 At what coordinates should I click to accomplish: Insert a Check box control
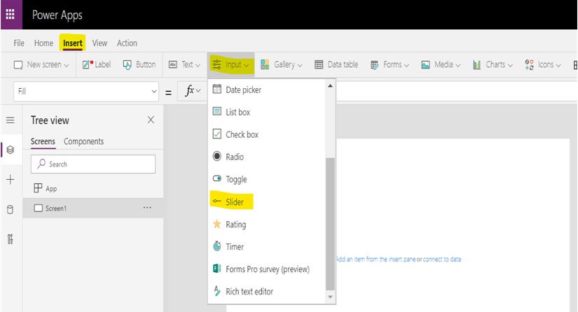pyautogui.click(x=267, y=134)
